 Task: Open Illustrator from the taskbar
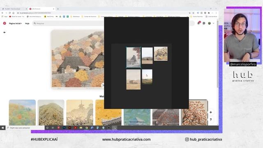(70, 128)
